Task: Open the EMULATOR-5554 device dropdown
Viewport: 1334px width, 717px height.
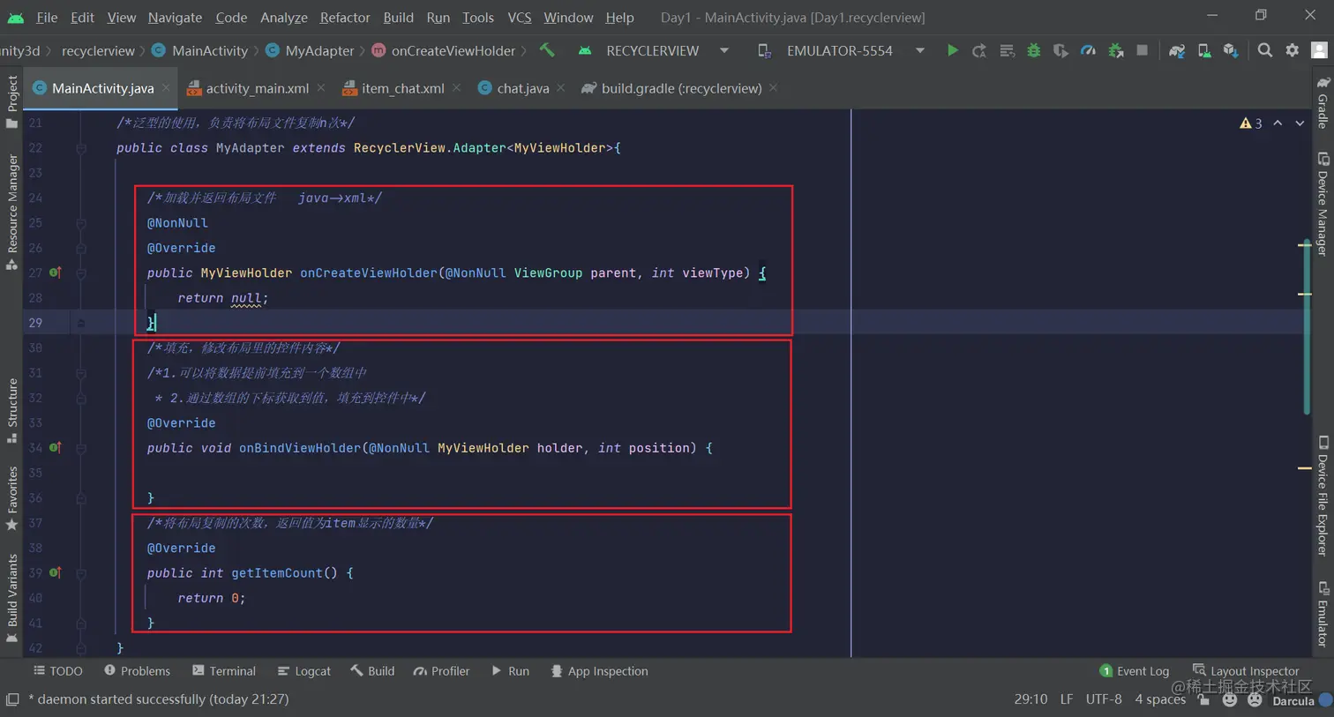Action: point(841,51)
